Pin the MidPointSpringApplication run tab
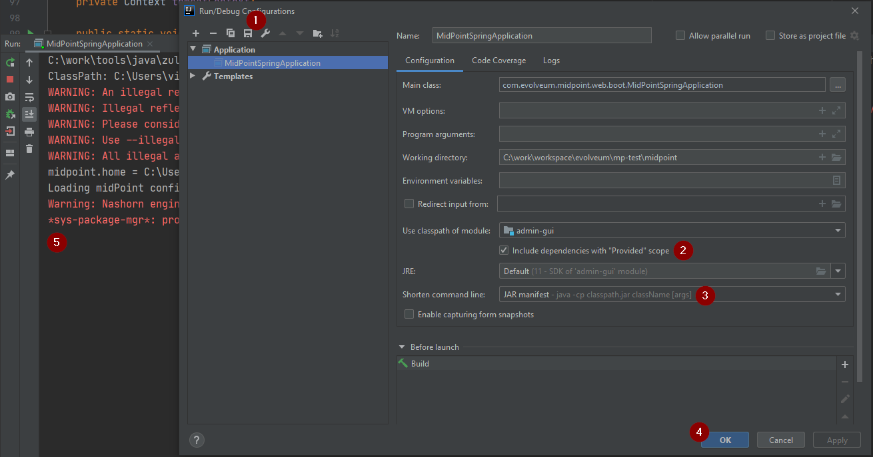Viewport: 873px width, 457px height. (9, 174)
